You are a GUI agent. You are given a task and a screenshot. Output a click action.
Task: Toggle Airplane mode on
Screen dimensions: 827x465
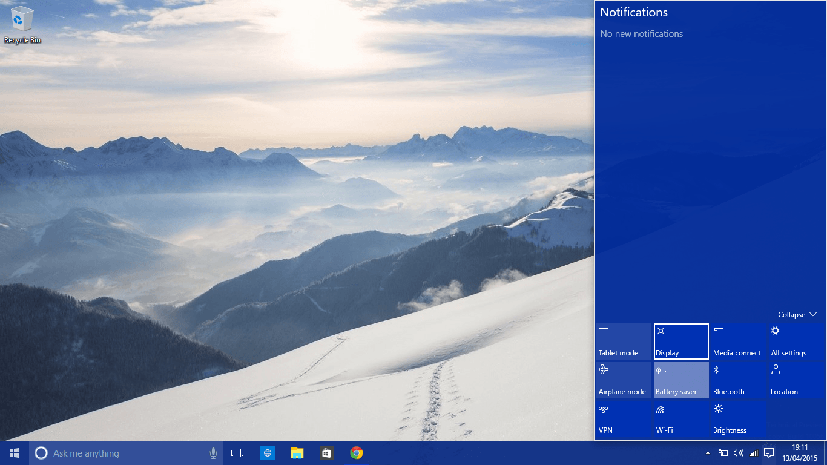(x=623, y=380)
